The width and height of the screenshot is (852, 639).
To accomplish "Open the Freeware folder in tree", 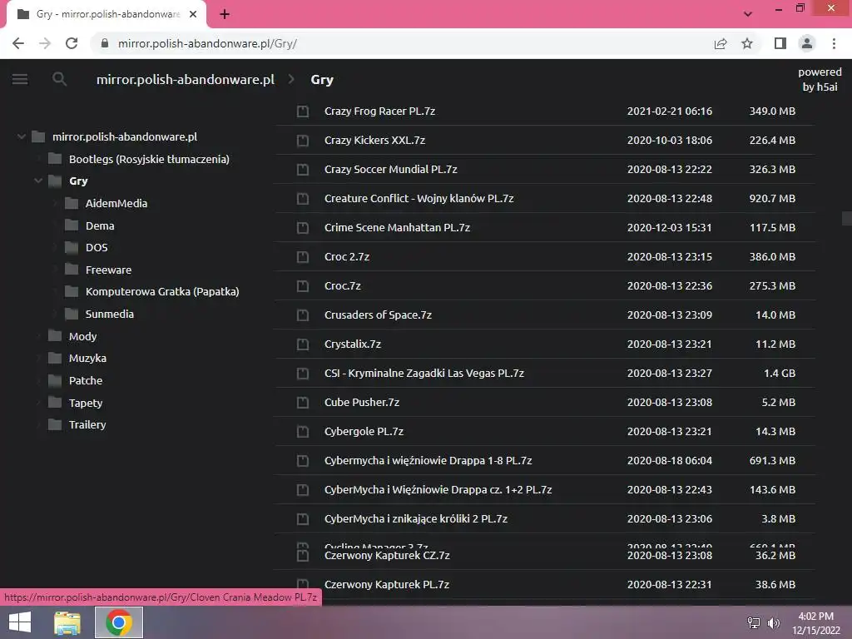I will (x=109, y=270).
